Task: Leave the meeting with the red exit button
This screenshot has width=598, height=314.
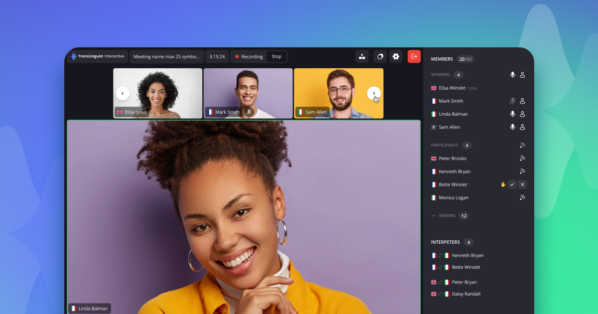Action: tap(414, 56)
